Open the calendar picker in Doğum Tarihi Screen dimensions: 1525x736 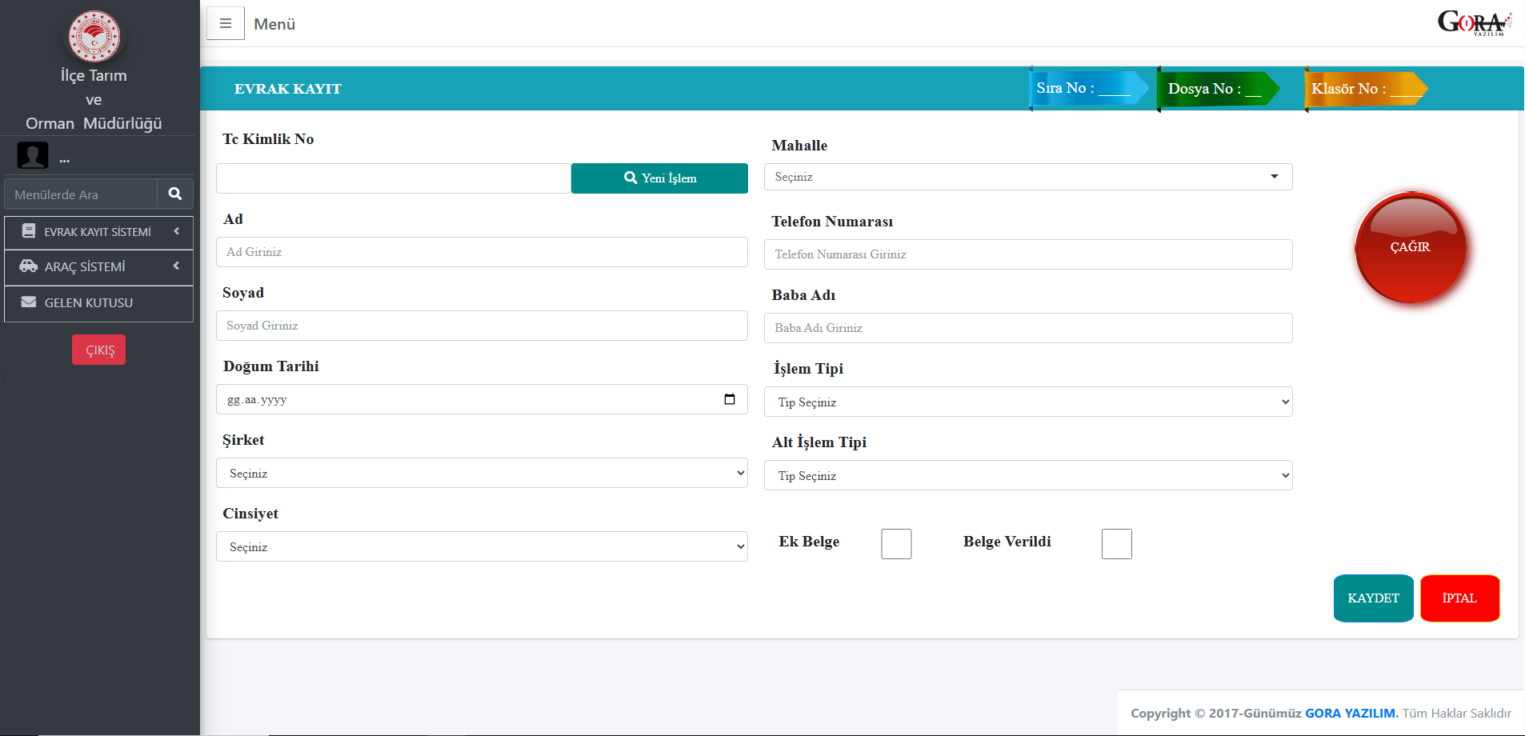(729, 399)
